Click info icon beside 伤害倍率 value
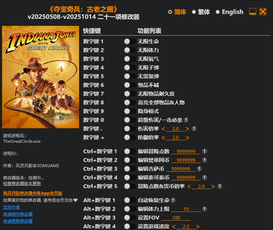The height and width of the screenshot is (230, 273). tap(194, 129)
